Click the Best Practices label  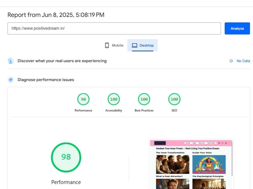click(x=144, y=110)
